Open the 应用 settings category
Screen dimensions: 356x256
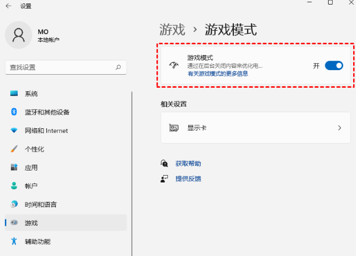66,168
